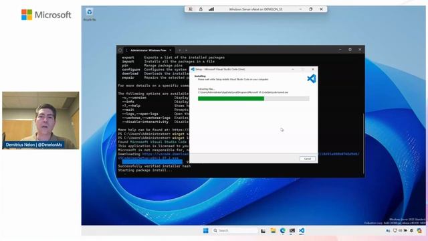Click the '--disable-interactivity' option text
The width and height of the screenshot is (428, 241).
[x=145, y=122]
